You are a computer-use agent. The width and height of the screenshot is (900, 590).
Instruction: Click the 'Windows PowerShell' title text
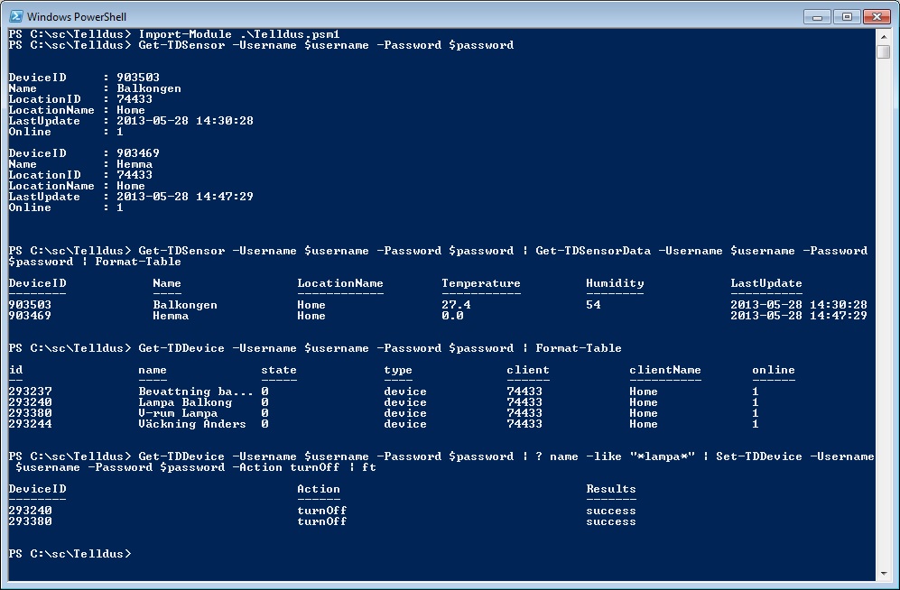coord(77,16)
